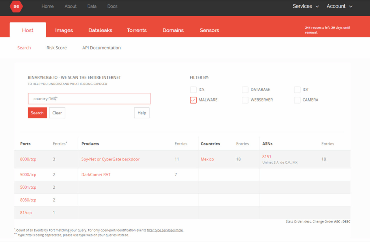The image size is (370, 242).
Task: Click entry count 3 for 8000/tcp
Action: point(54,159)
